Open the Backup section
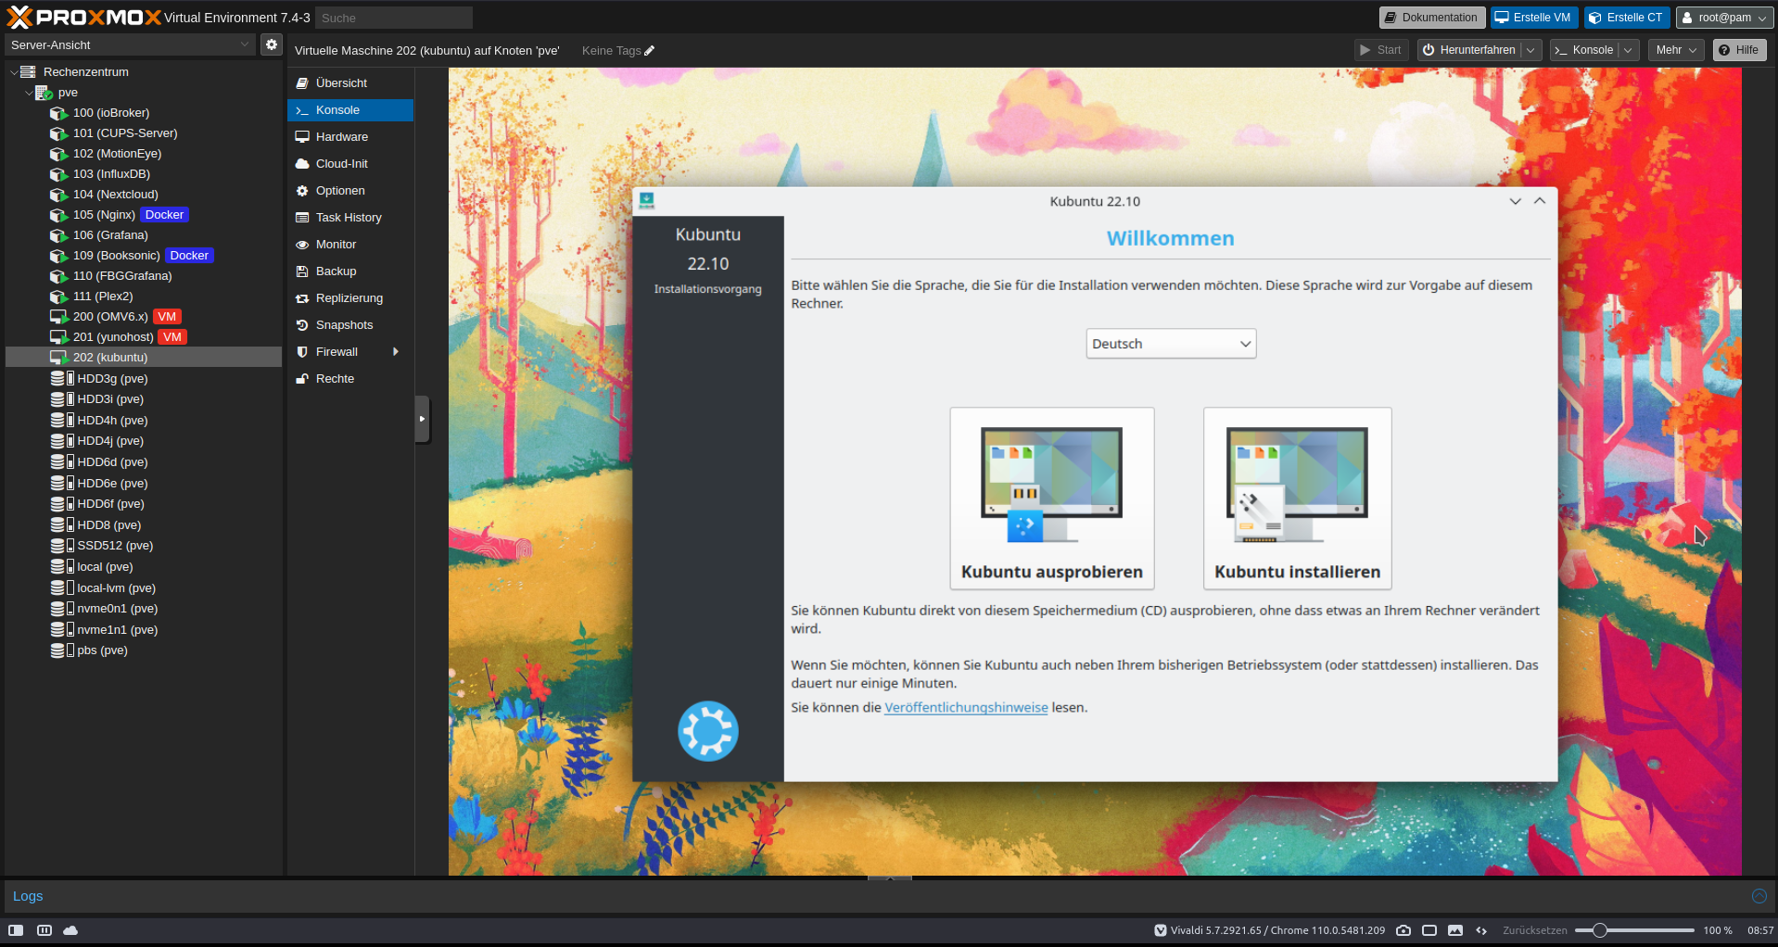 pyautogui.click(x=350, y=271)
